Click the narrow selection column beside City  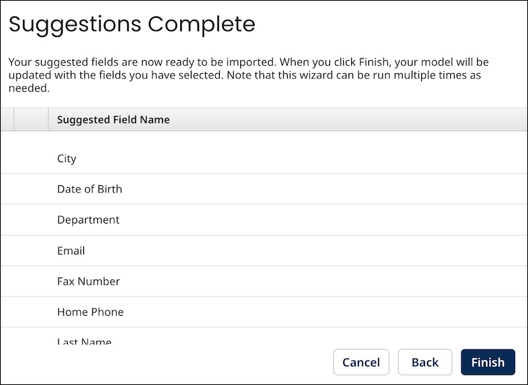point(30,158)
